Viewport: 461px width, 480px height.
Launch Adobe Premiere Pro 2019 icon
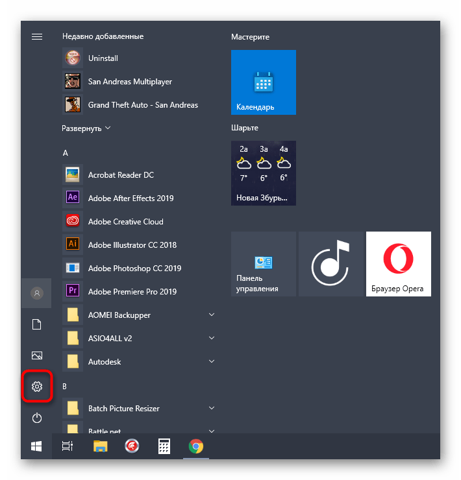pyautogui.click(x=73, y=291)
